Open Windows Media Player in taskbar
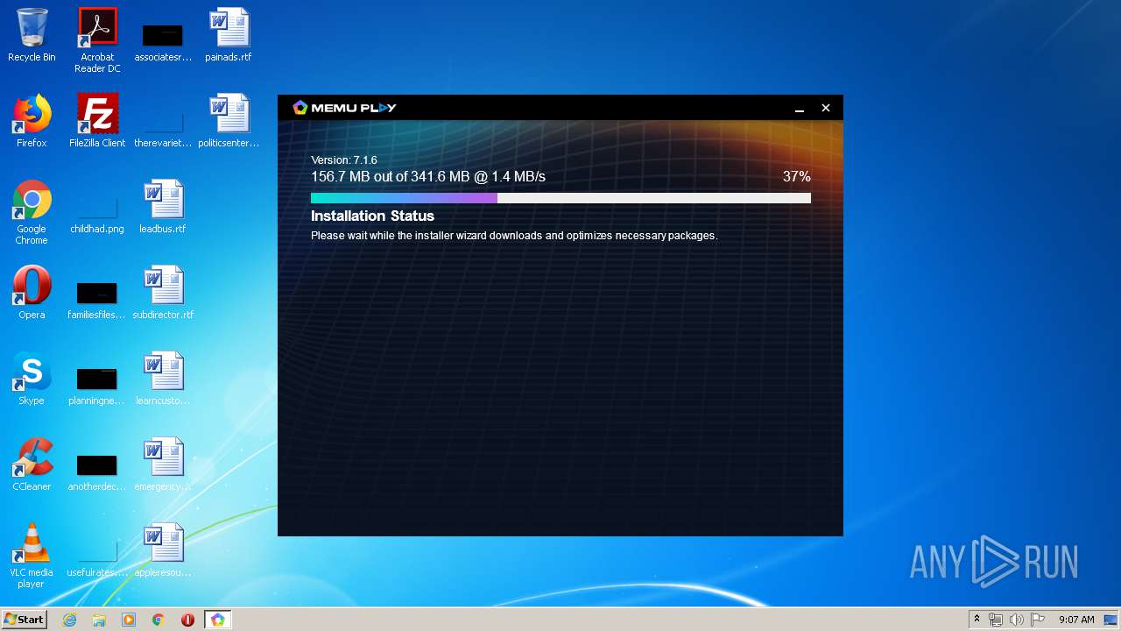This screenshot has height=631, width=1121. coord(129,620)
